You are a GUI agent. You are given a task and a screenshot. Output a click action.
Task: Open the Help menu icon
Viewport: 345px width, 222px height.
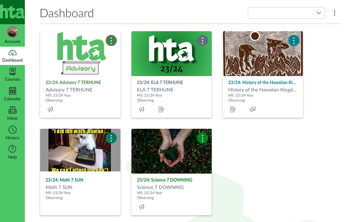pos(12,149)
